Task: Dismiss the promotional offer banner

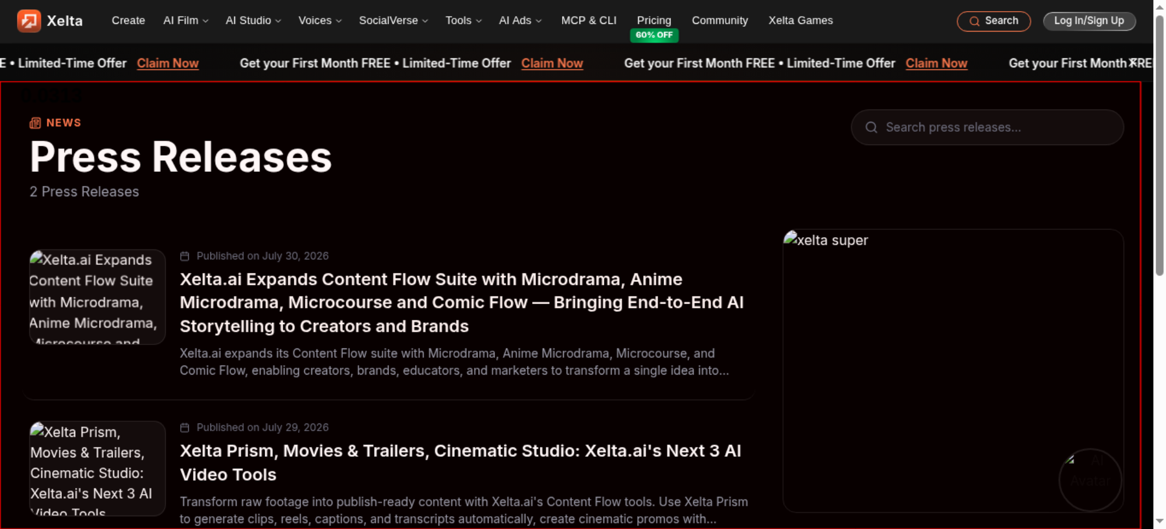Action: coord(1132,62)
